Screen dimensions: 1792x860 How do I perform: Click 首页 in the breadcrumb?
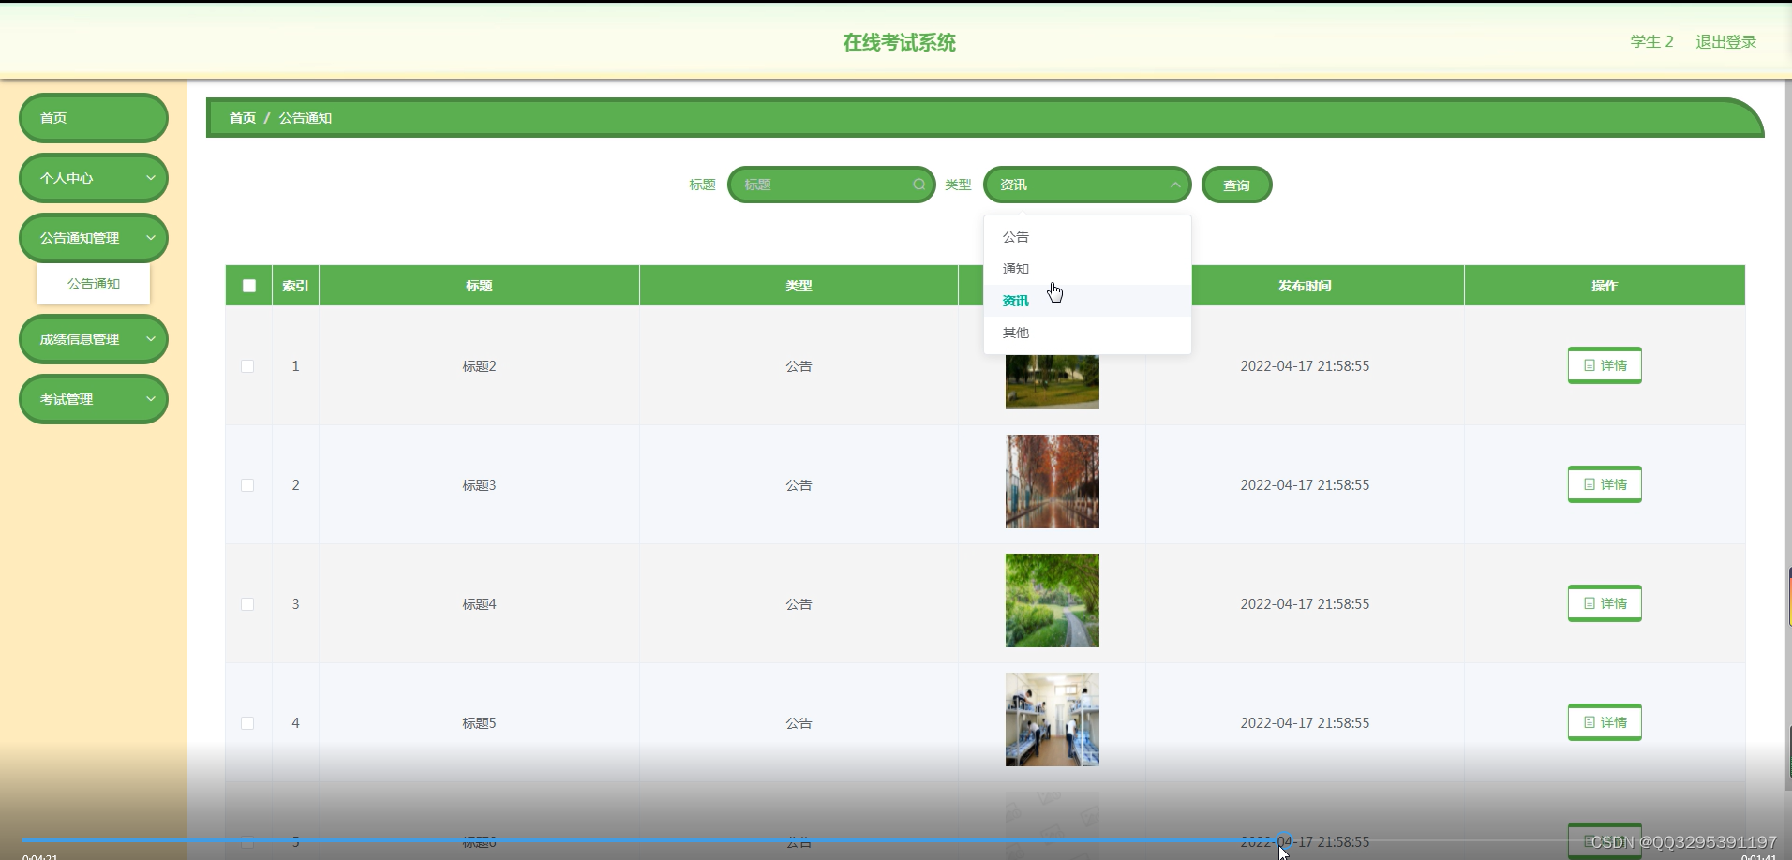coord(243,118)
